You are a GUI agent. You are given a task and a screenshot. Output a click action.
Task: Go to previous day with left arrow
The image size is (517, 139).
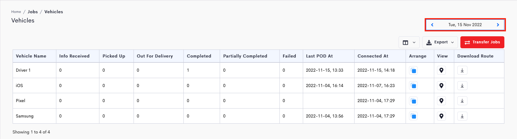pyautogui.click(x=432, y=25)
